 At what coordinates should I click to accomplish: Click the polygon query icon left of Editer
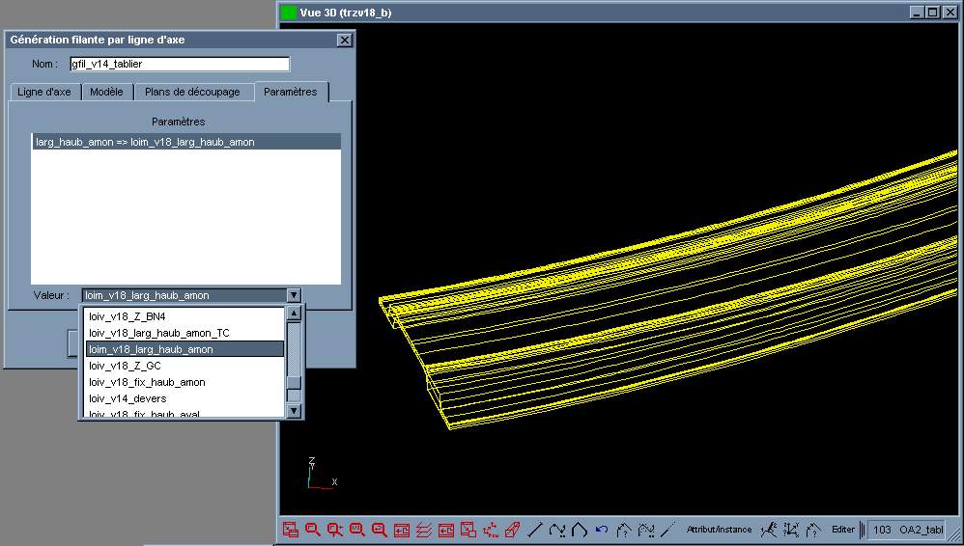pyautogui.click(x=813, y=530)
